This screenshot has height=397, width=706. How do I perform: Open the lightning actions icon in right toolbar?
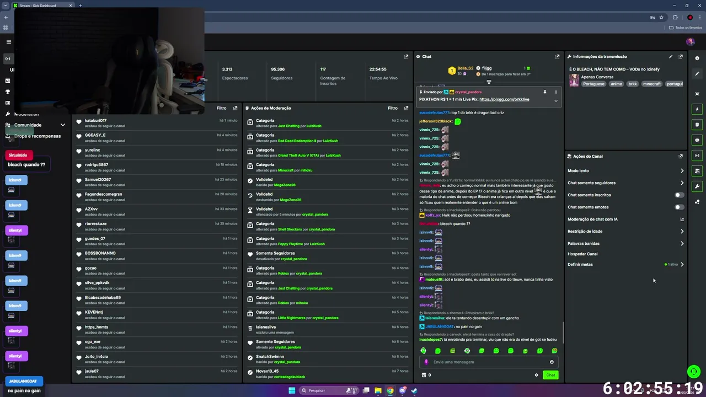pyautogui.click(x=697, y=109)
